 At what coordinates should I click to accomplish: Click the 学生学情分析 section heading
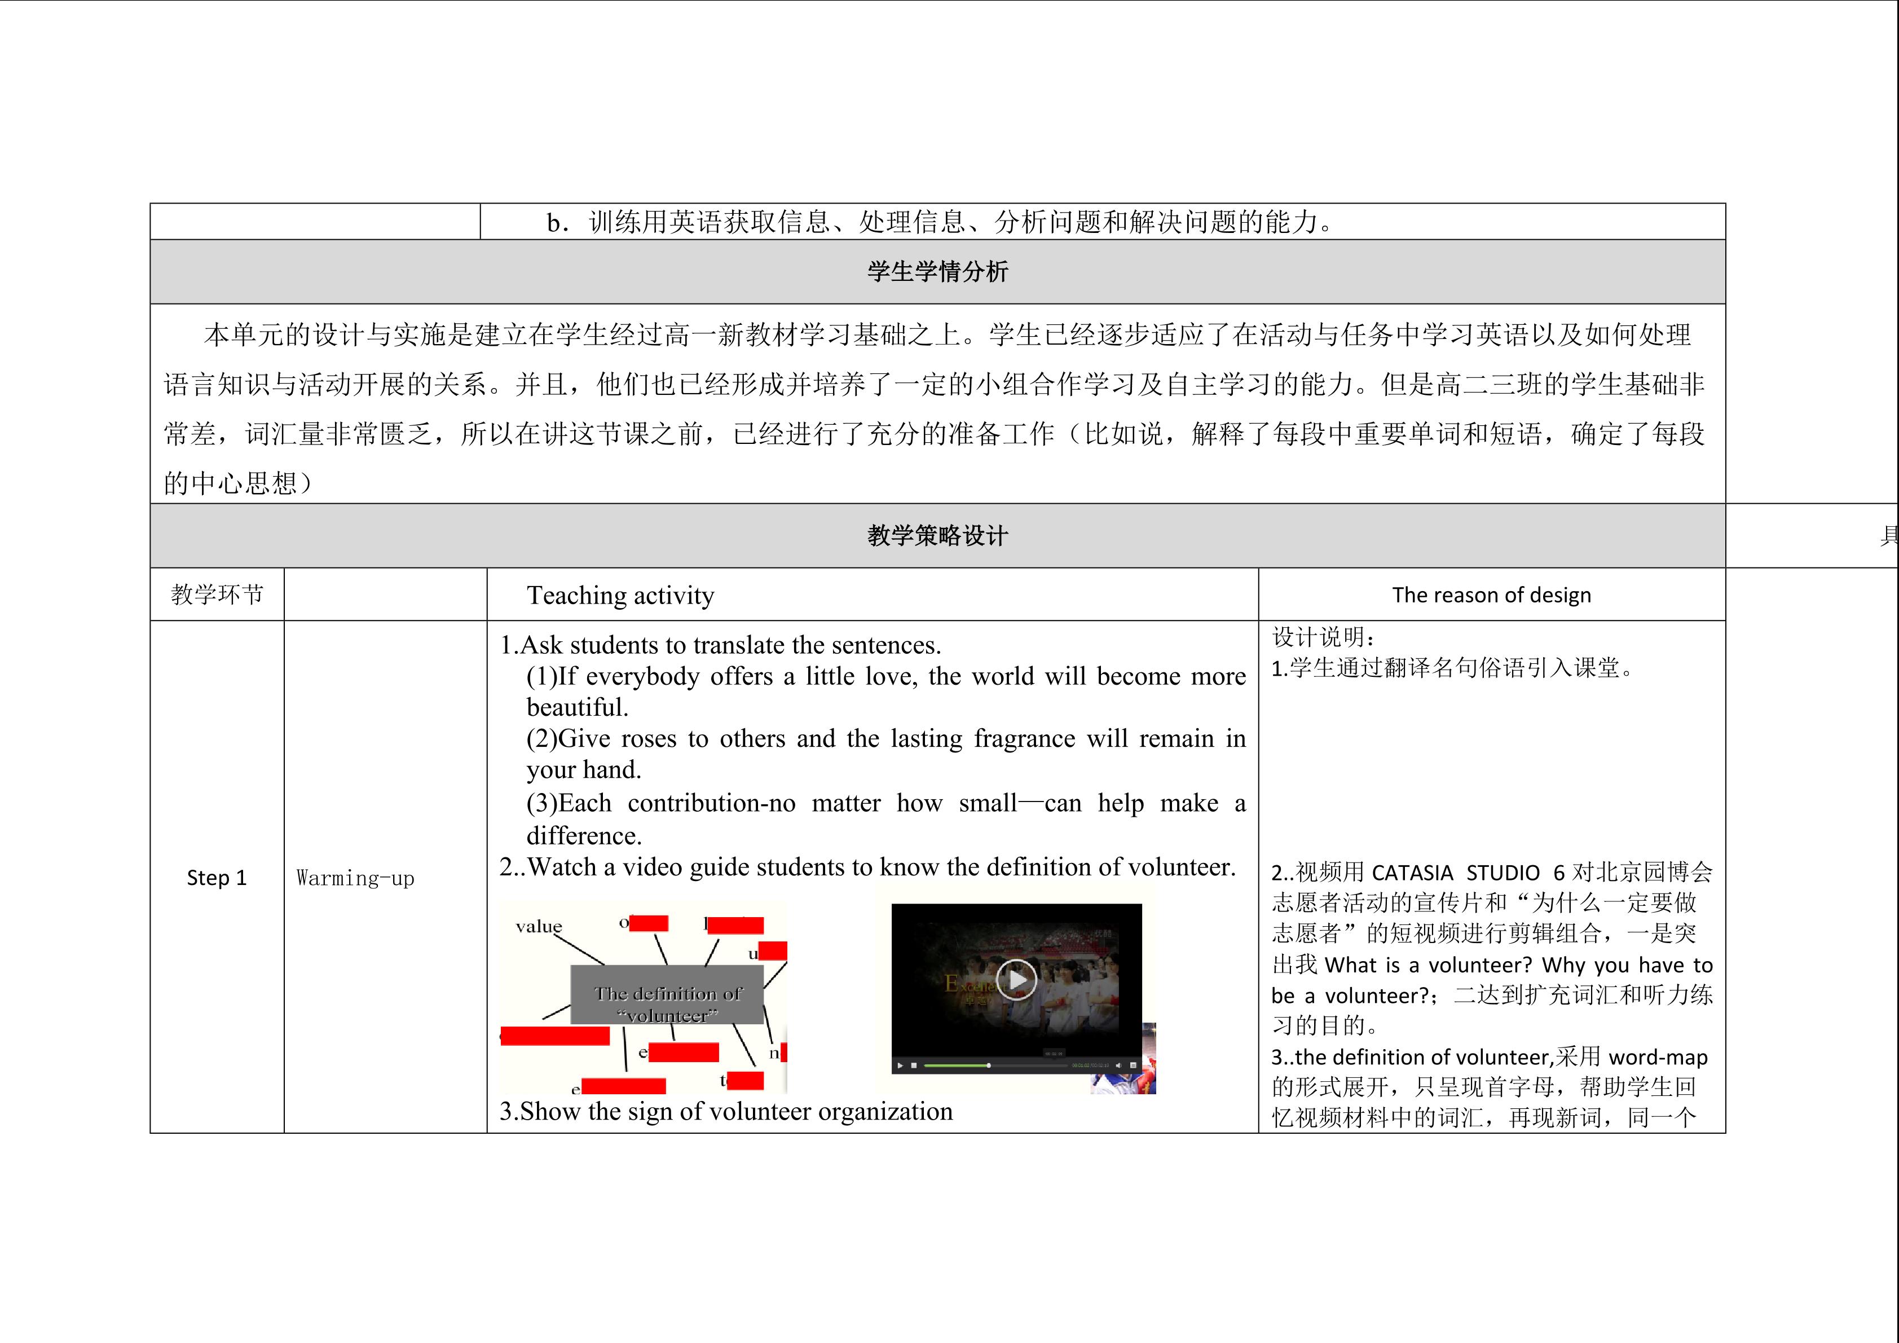click(x=937, y=272)
